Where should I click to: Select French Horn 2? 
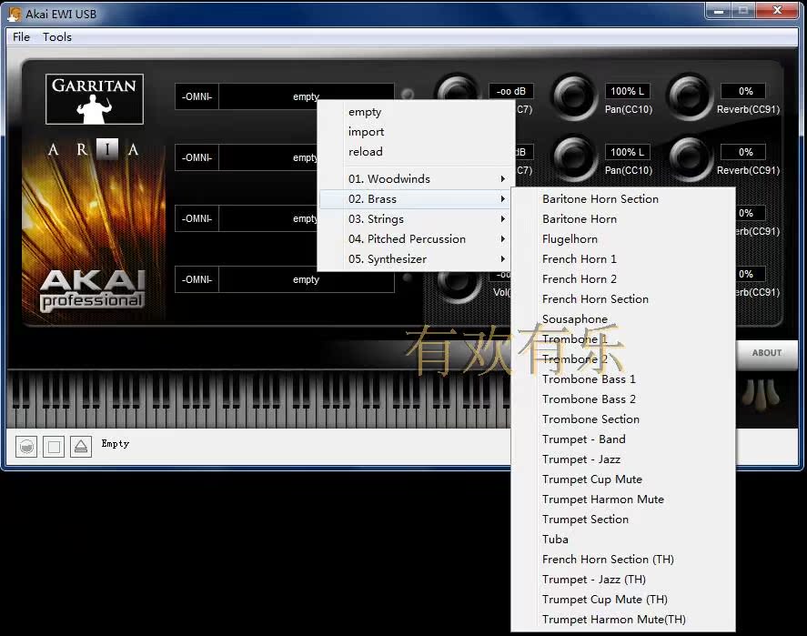click(x=623, y=279)
